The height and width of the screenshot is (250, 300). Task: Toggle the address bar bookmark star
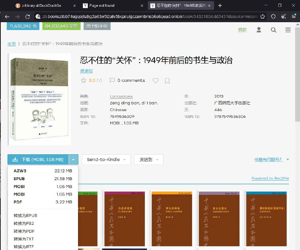pos(262,17)
